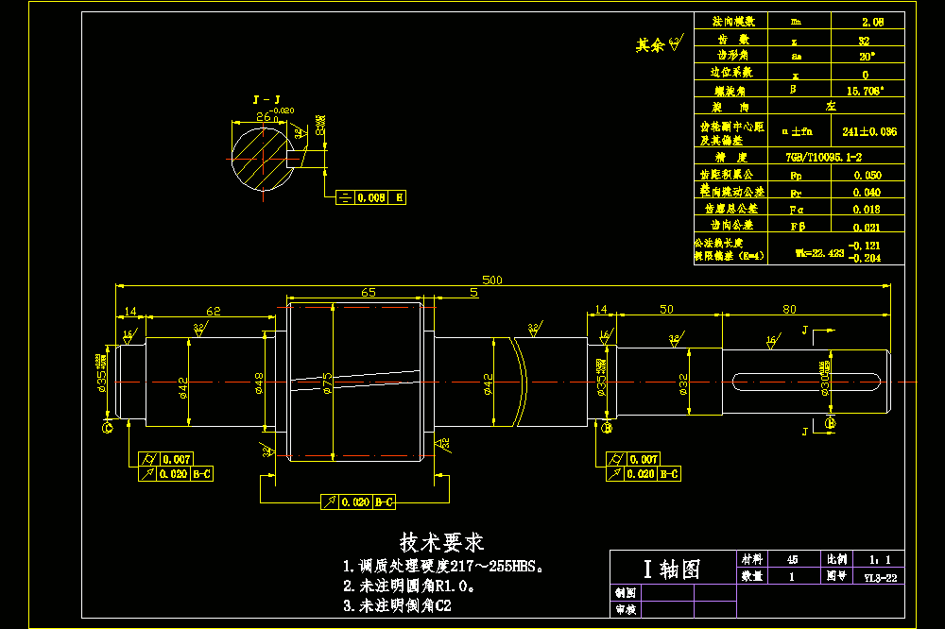Select the '26' dimension in section J-J

click(x=264, y=117)
